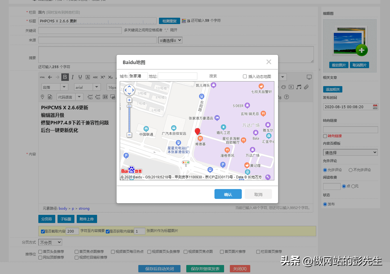
Task: Insert video play icon in toolbar
Action: [291, 87]
